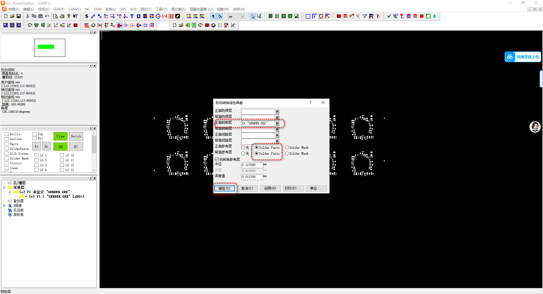Collapse the P1 未定义 GERBER.GBX tree node
Image resolution: width=543 pixels, height=294 pixels.
coord(10,192)
